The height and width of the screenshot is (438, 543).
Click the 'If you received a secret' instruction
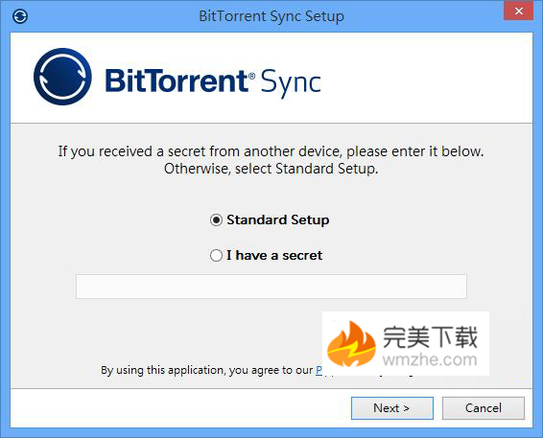[271, 151]
